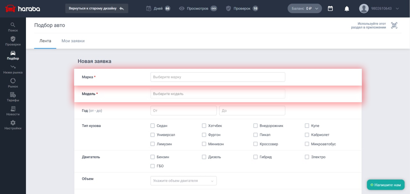Tick the Кроссовер checkbox

[256, 144]
